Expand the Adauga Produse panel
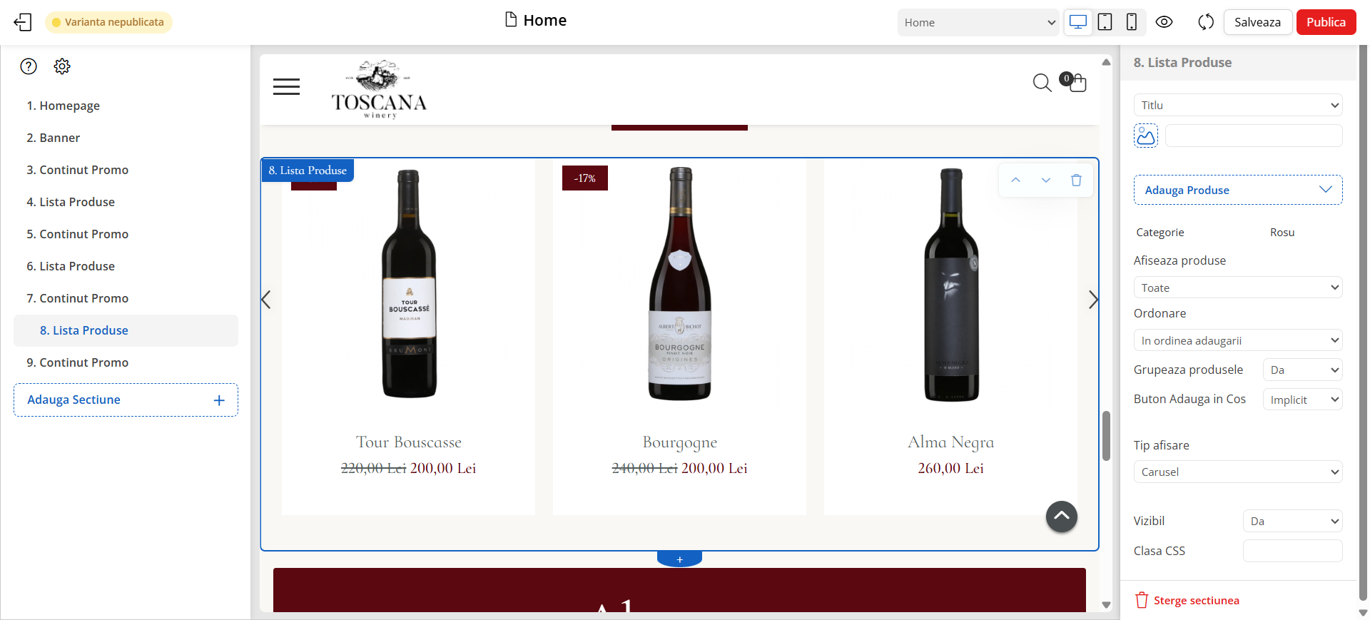1370x620 pixels. pos(1238,190)
